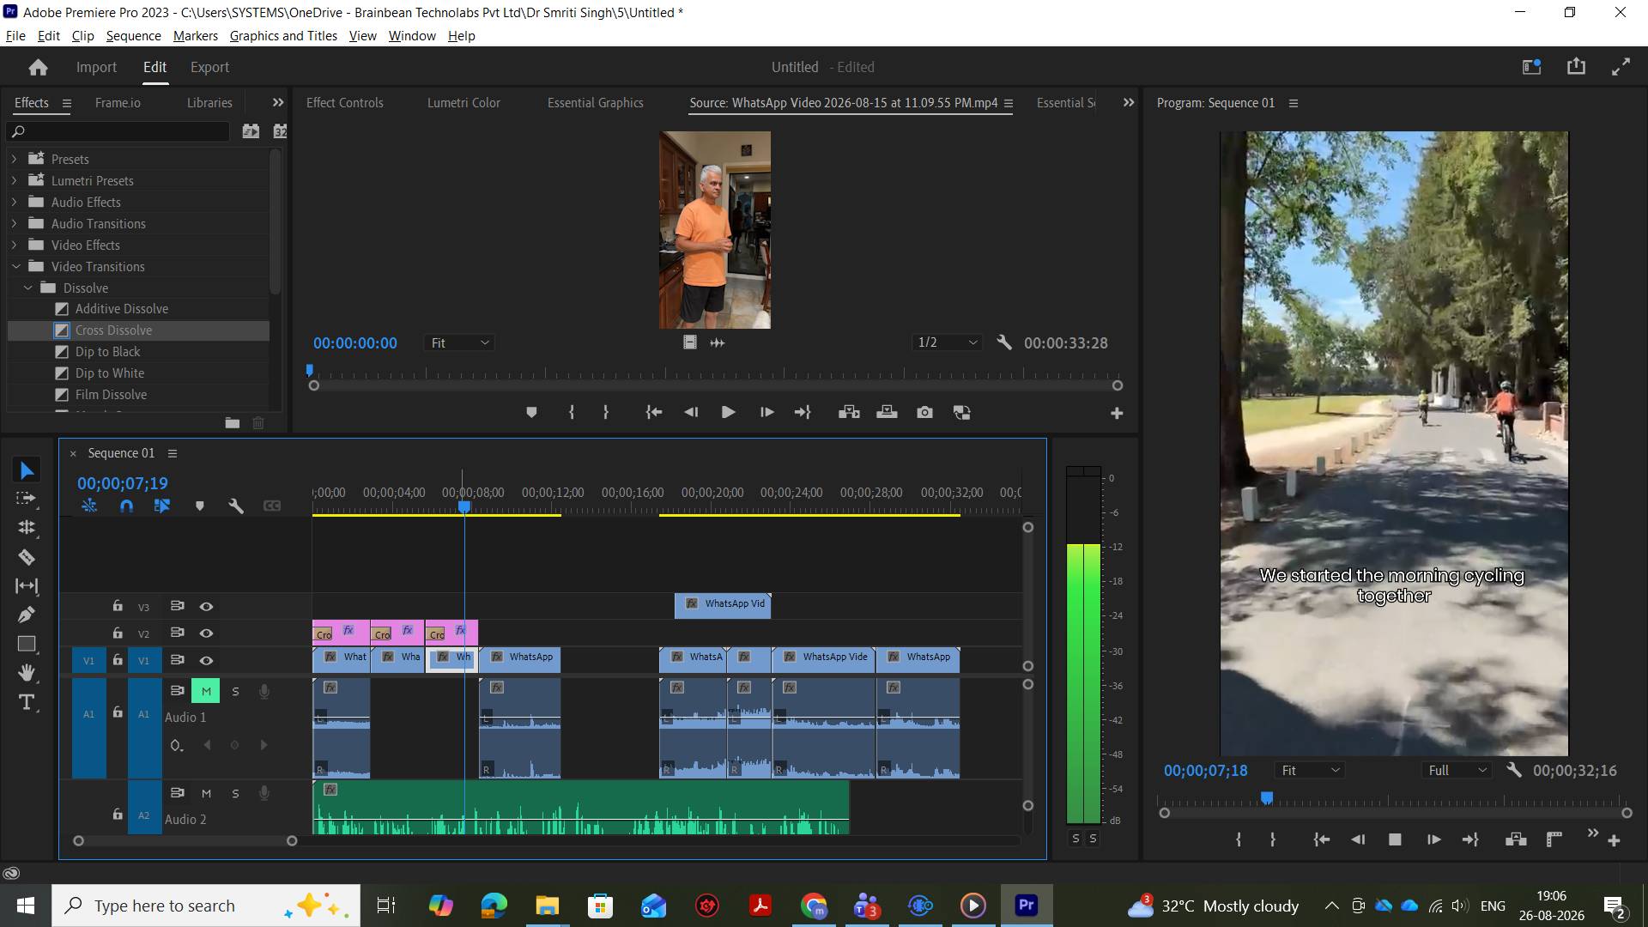Image resolution: width=1648 pixels, height=927 pixels.
Task: Solo the Audio 2 track
Action: (x=235, y=793)
